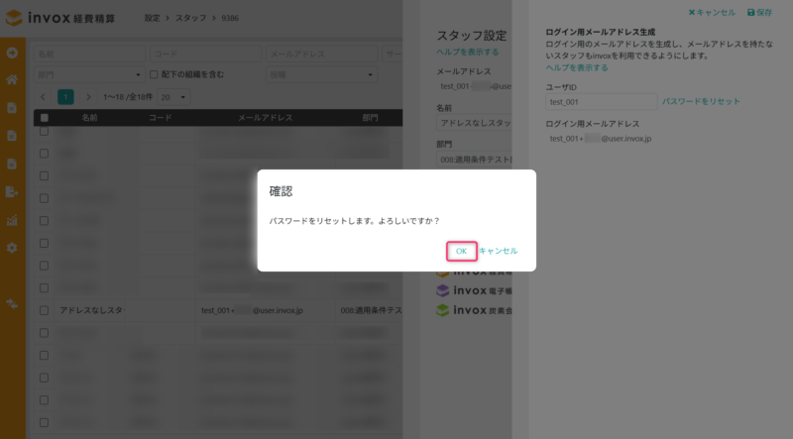793x439 pixels.
Task: Click the invox 電子帳 product logo
Action: pos(474,290)
